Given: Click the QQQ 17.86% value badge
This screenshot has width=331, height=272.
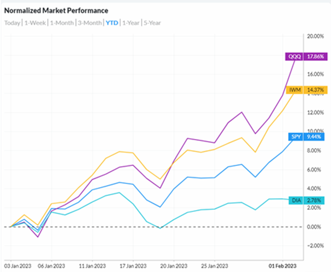Looking at the screenshot, I should pos(315,56).
